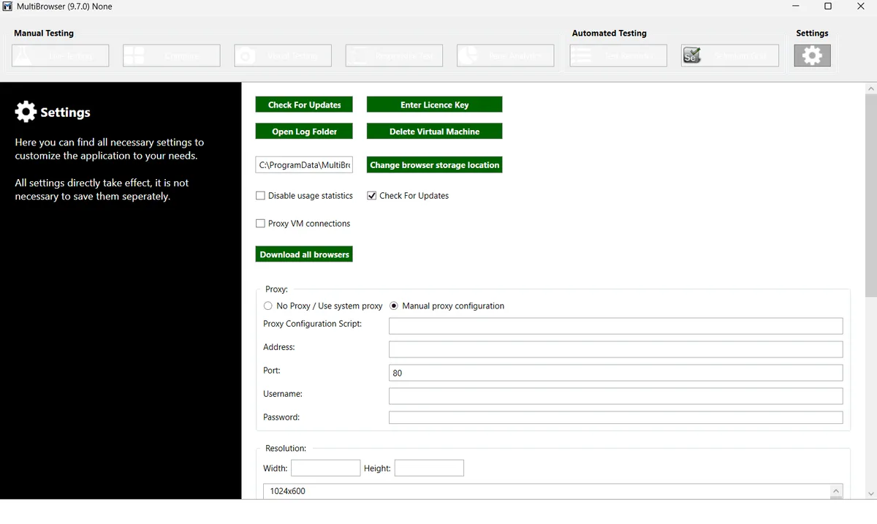Enable Proxy VM connections checkbox
The height and width of the screenshot is (524, 877).
click(x=260, y=224)
